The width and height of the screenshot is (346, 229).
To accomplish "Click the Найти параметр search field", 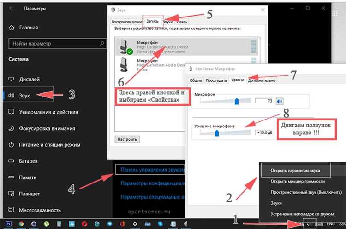I will pyautogui.click(x=57, y=44).
